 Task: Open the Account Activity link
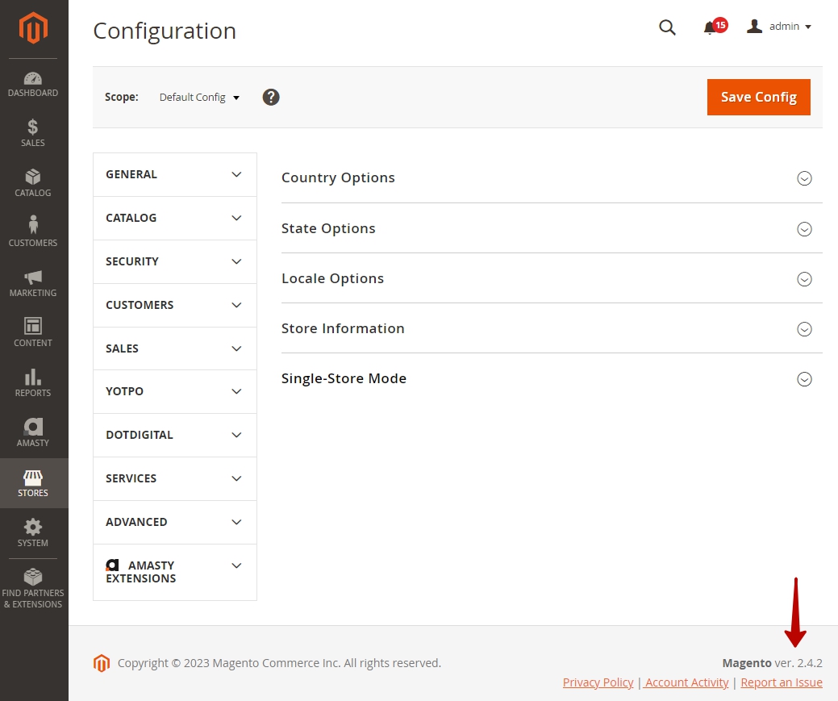[x=686, y=682]
